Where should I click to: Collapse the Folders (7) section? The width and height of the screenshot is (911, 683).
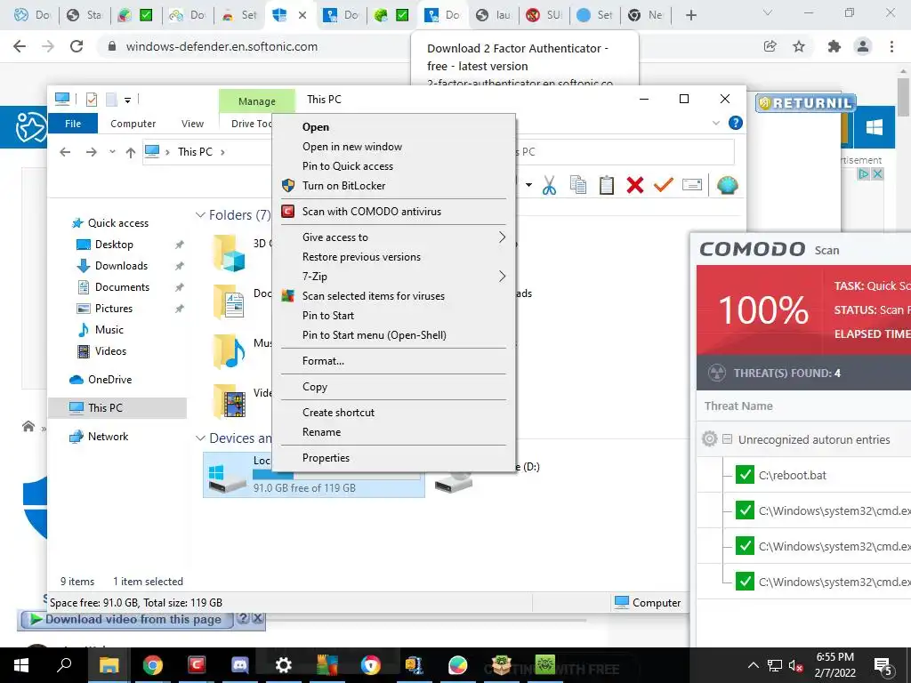click(x=200, y=215)
